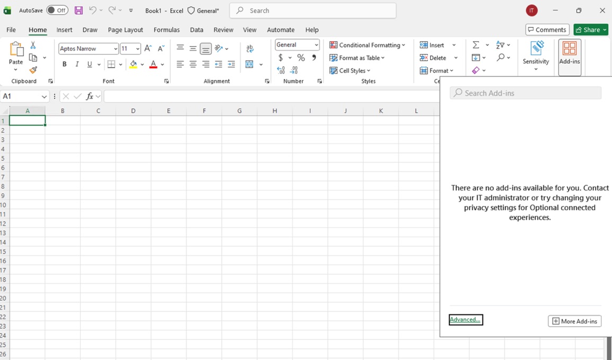
Task: Apply the yellow Fill Color
Action: 133,65
